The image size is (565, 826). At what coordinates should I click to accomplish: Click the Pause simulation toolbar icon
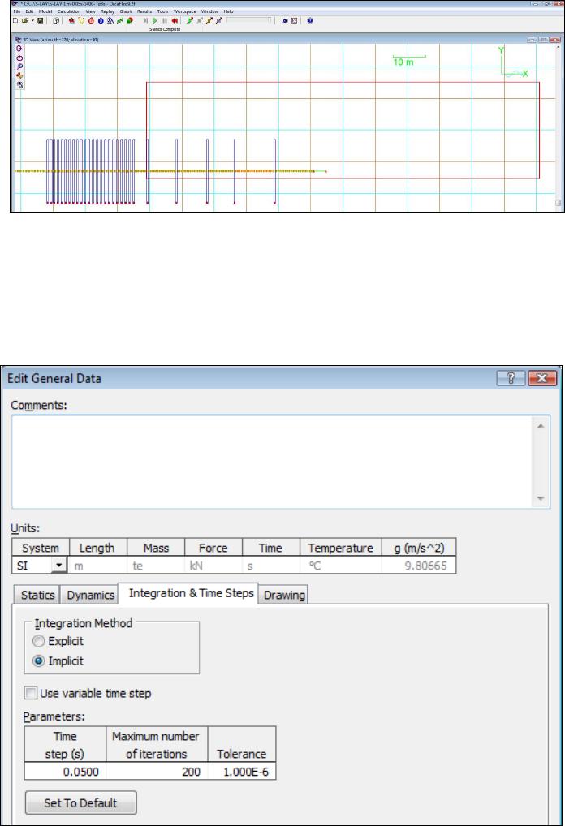pos(165,20)
